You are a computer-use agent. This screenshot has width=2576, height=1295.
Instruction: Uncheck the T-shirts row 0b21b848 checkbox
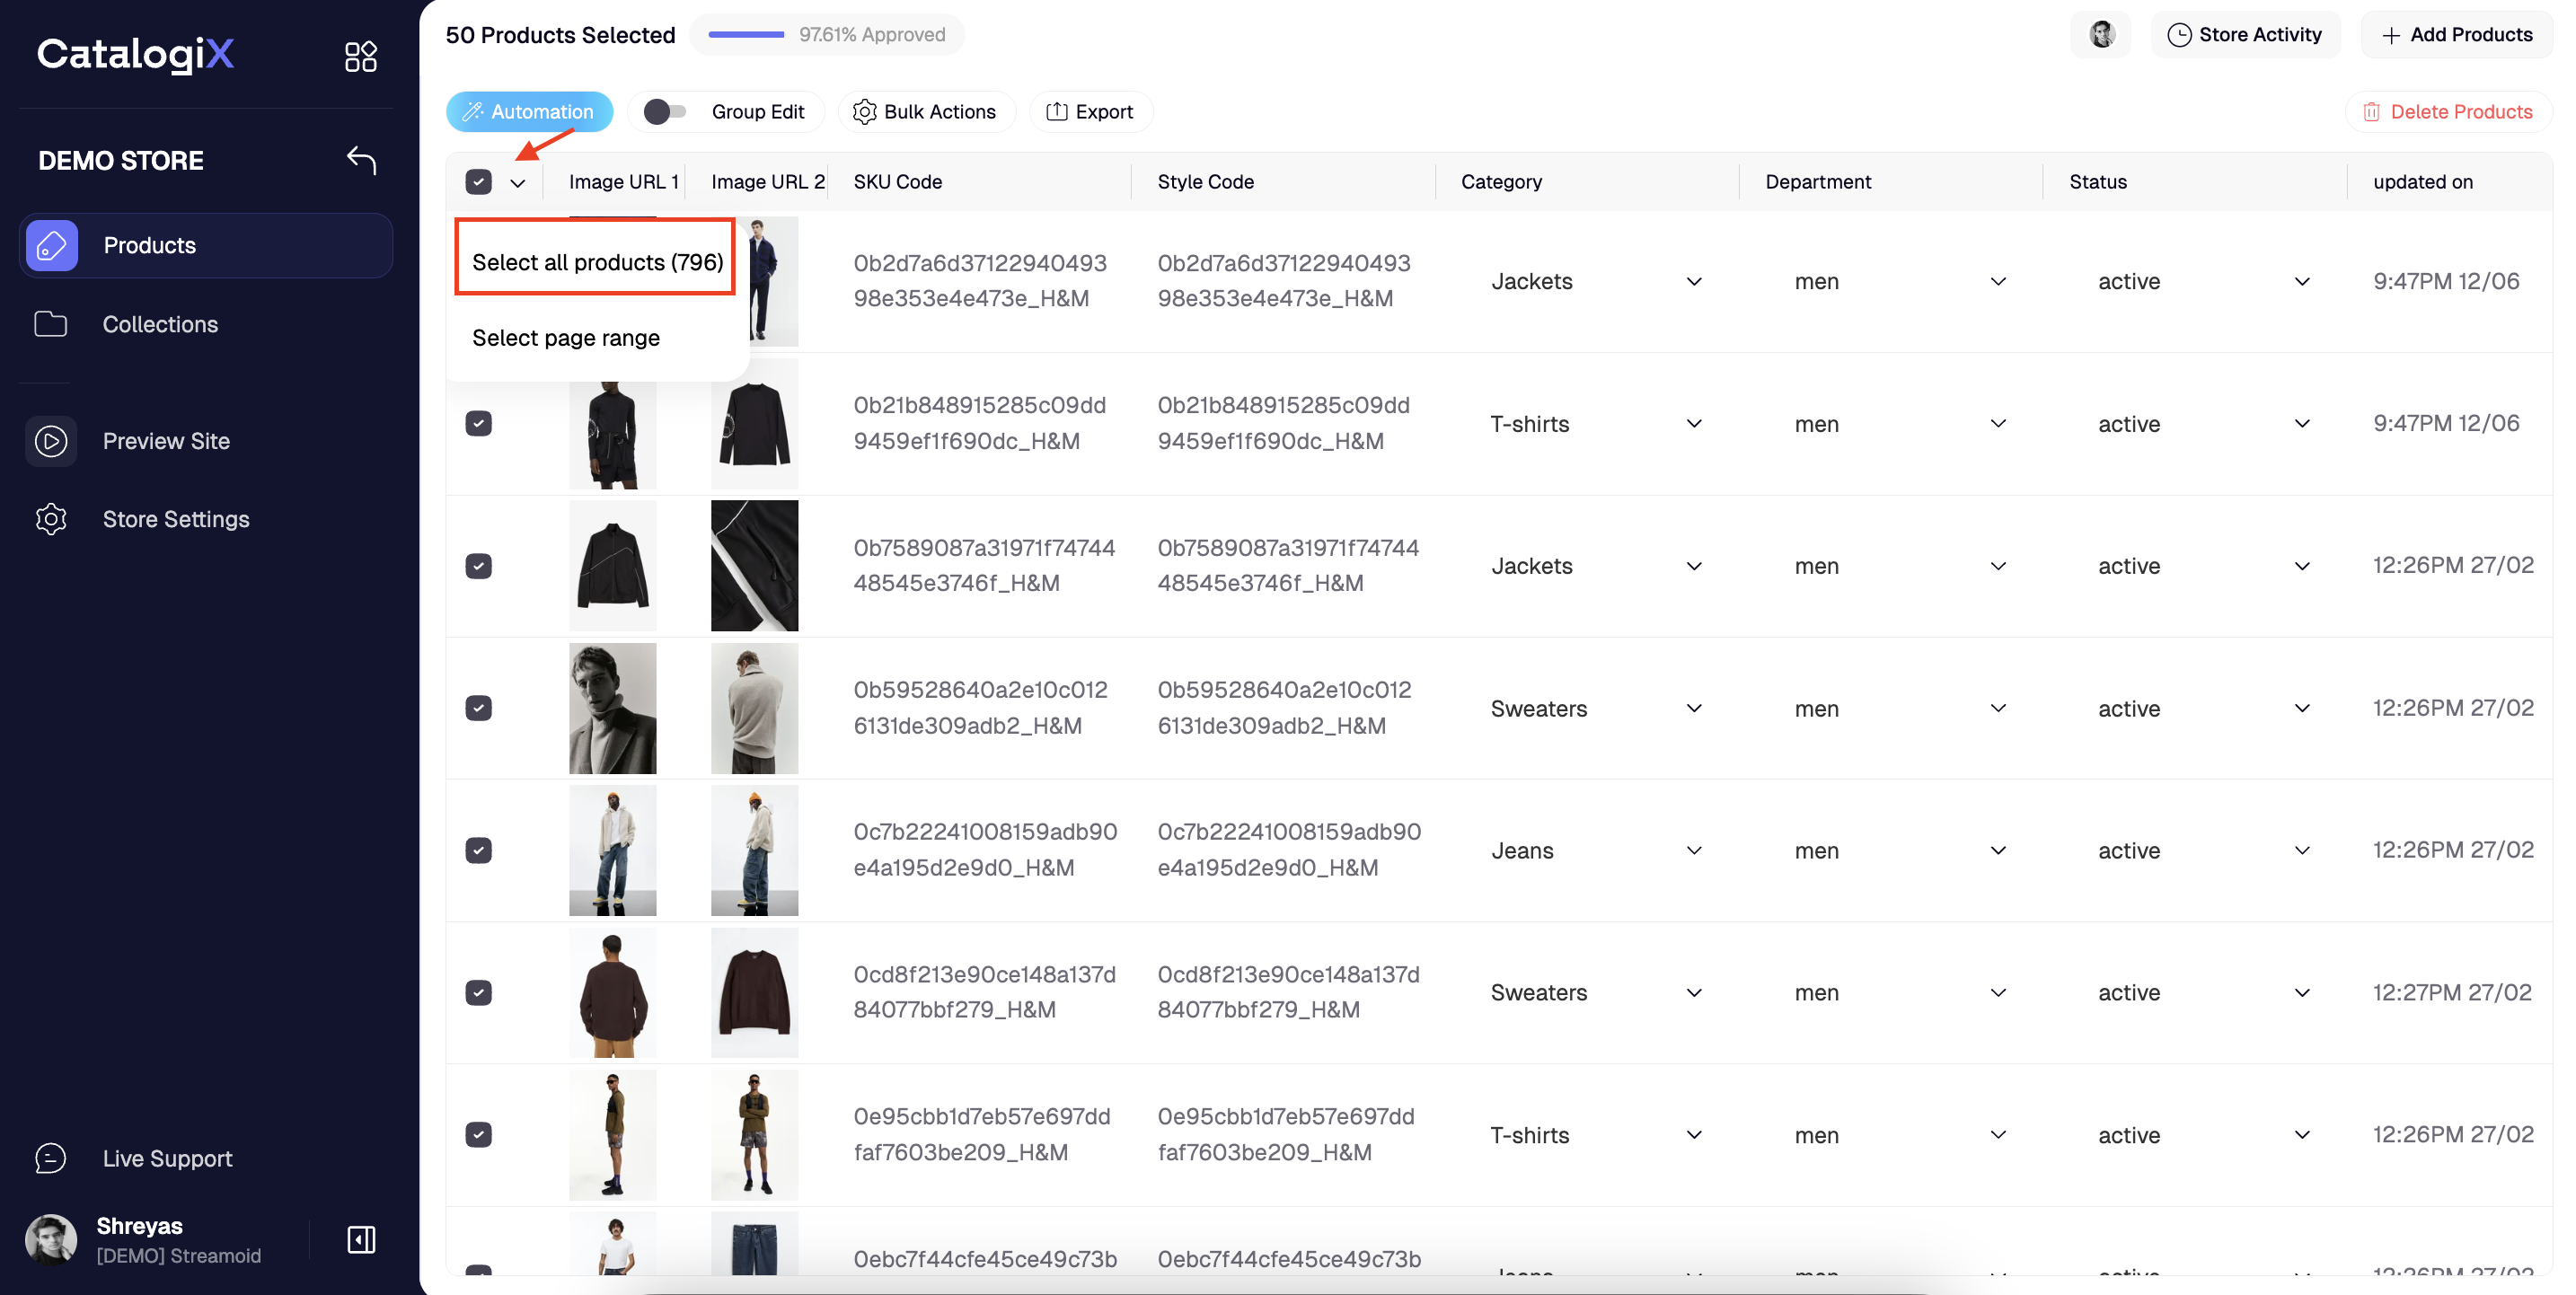(478, 424)
